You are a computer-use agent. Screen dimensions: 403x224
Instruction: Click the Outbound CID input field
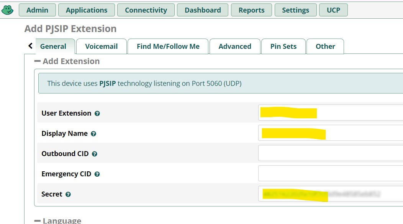(330, 153)
